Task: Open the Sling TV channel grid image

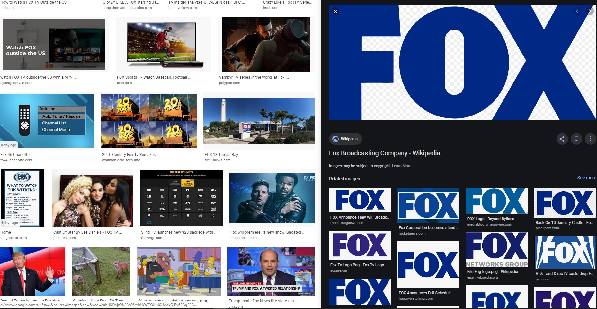Action: [x=181, y=198]
